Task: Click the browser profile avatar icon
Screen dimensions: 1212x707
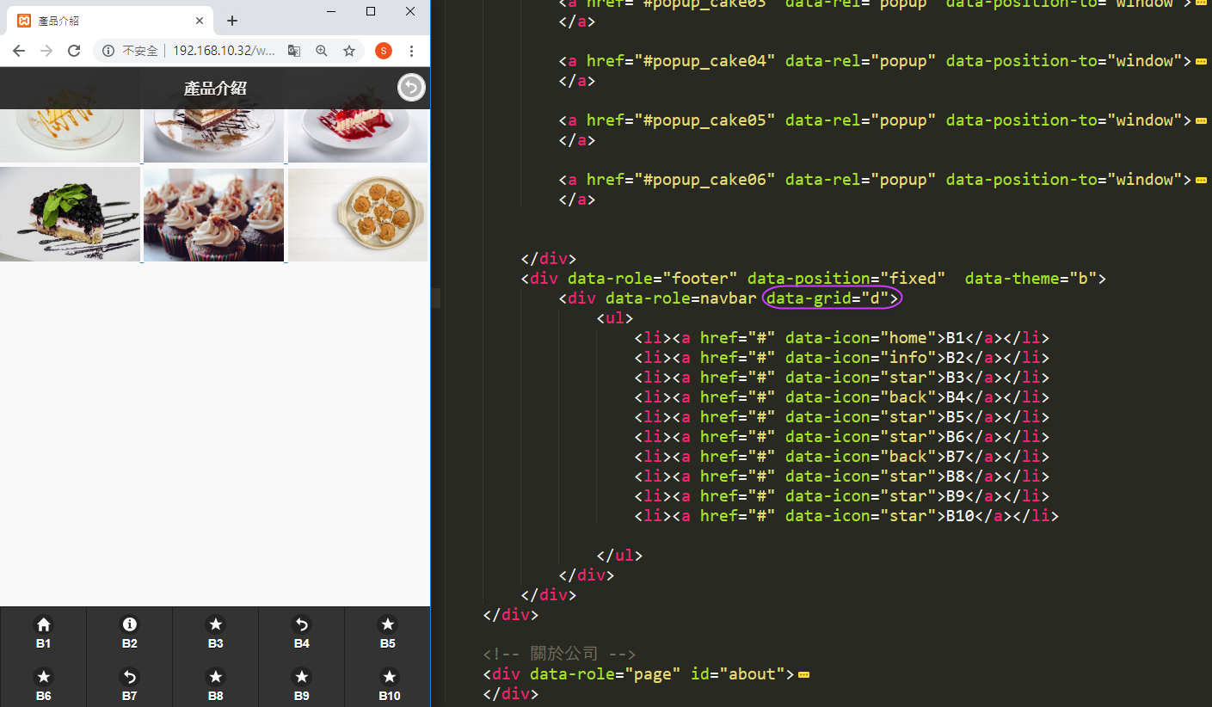Action: click(384, 51)
